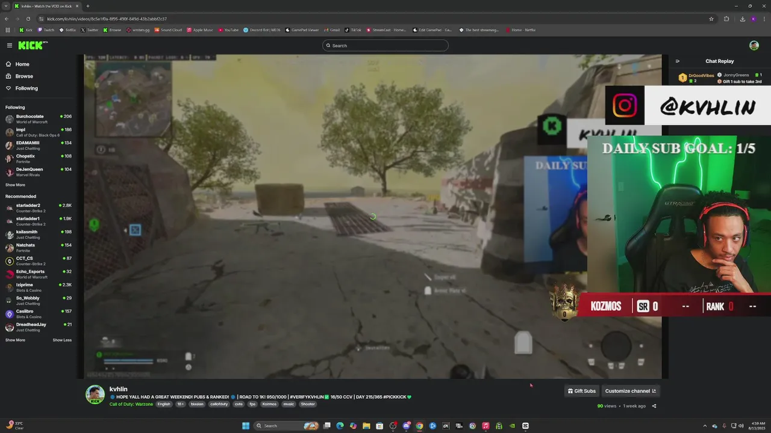Open DeJenQueen's channel
Image resolution: width=771 pixels, height=433 pixels.
39,172
